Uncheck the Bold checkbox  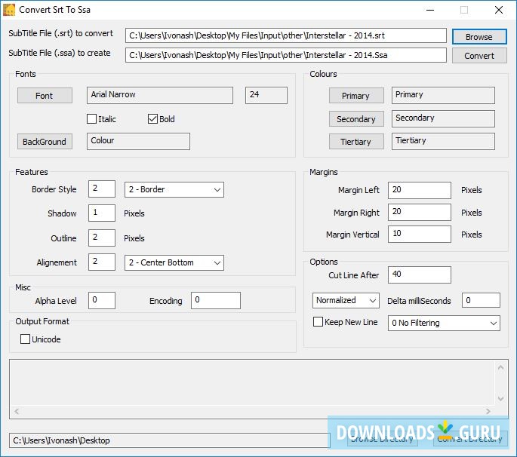click(152, 119)
